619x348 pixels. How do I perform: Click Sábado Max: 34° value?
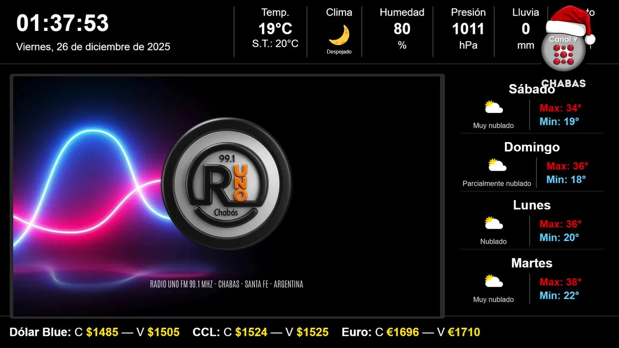560,108
